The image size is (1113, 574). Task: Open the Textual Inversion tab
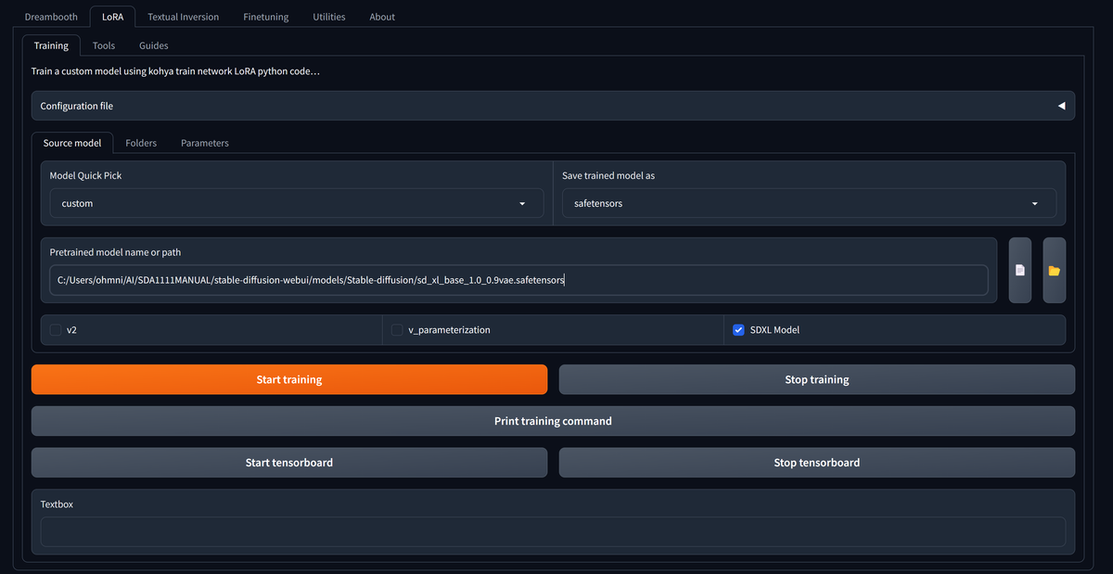184,17
